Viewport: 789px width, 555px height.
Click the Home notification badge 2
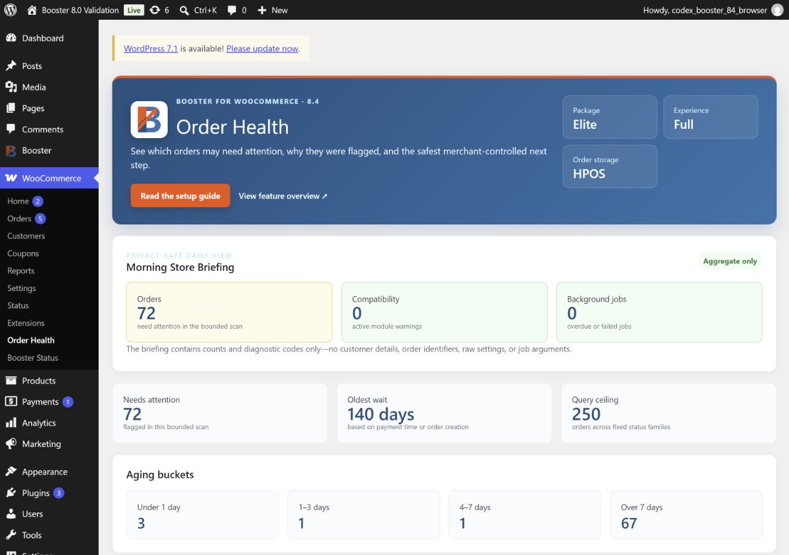point(38,201)
